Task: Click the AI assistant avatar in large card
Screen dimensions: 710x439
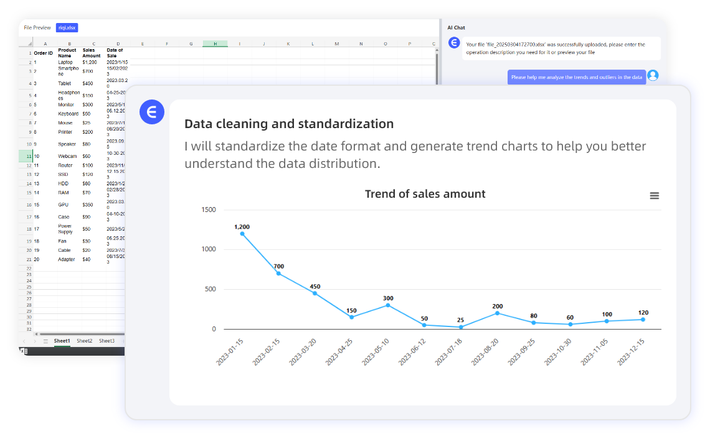Action: pyautogui.click(x=151, y=112)
